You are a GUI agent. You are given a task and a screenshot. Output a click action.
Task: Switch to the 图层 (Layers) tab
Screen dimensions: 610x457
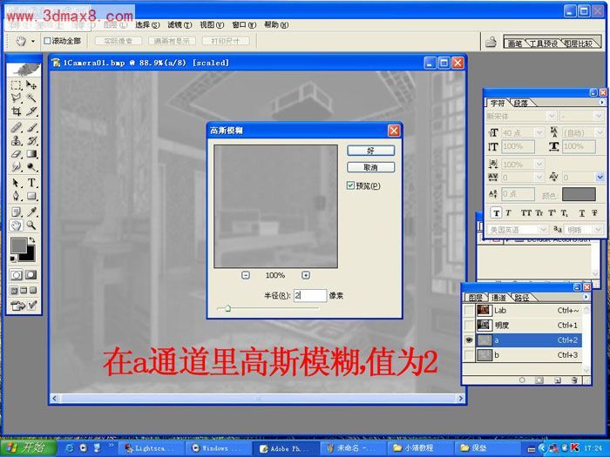(476, 298)
